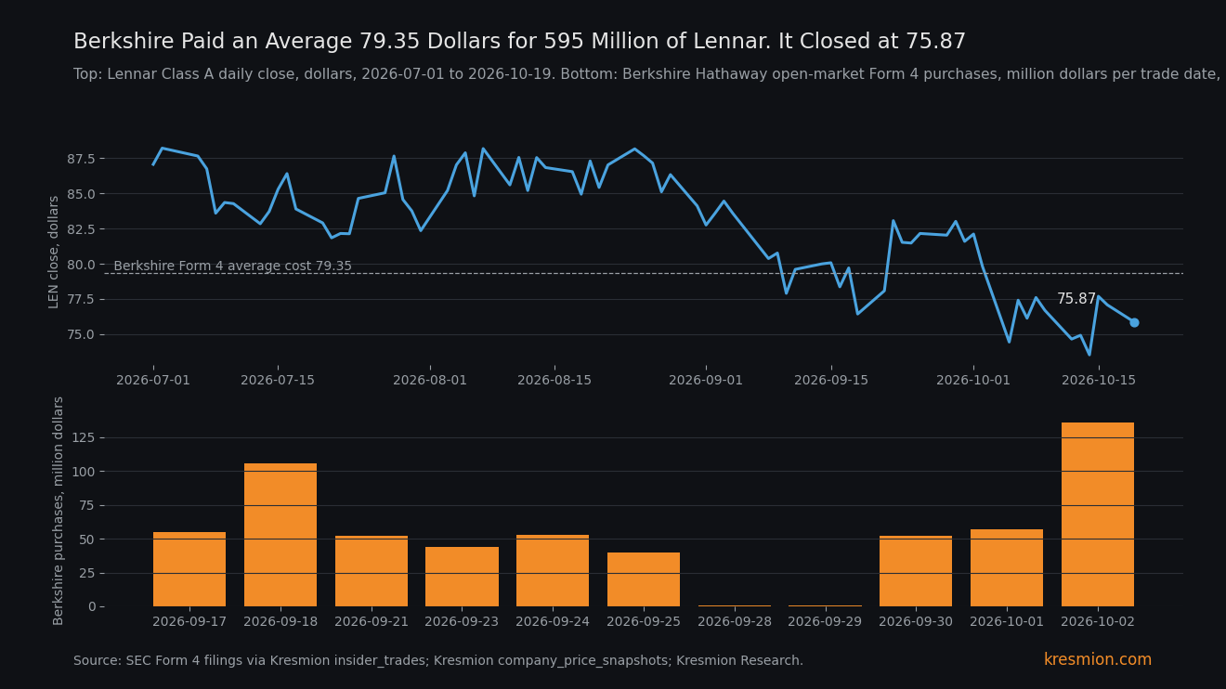Click the orange bar for 2026-09-21

372,571
